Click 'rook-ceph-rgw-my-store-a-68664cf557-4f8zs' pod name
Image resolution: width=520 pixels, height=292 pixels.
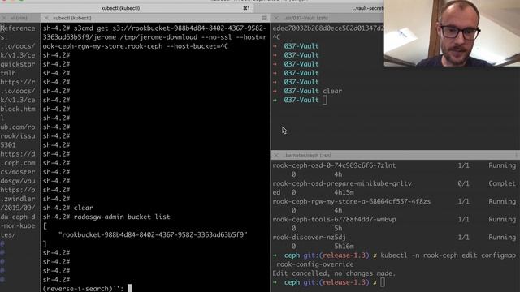(352, 201)
